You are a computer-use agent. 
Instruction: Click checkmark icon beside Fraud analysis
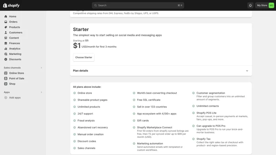click(x=75, y=121)
